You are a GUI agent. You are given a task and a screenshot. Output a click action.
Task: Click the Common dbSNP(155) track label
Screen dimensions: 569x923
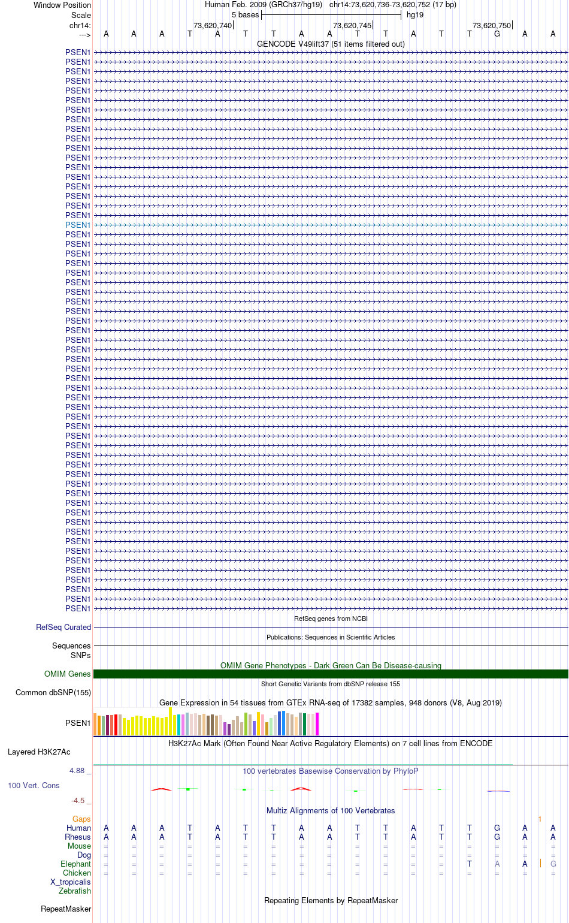(x=53, y=692)
